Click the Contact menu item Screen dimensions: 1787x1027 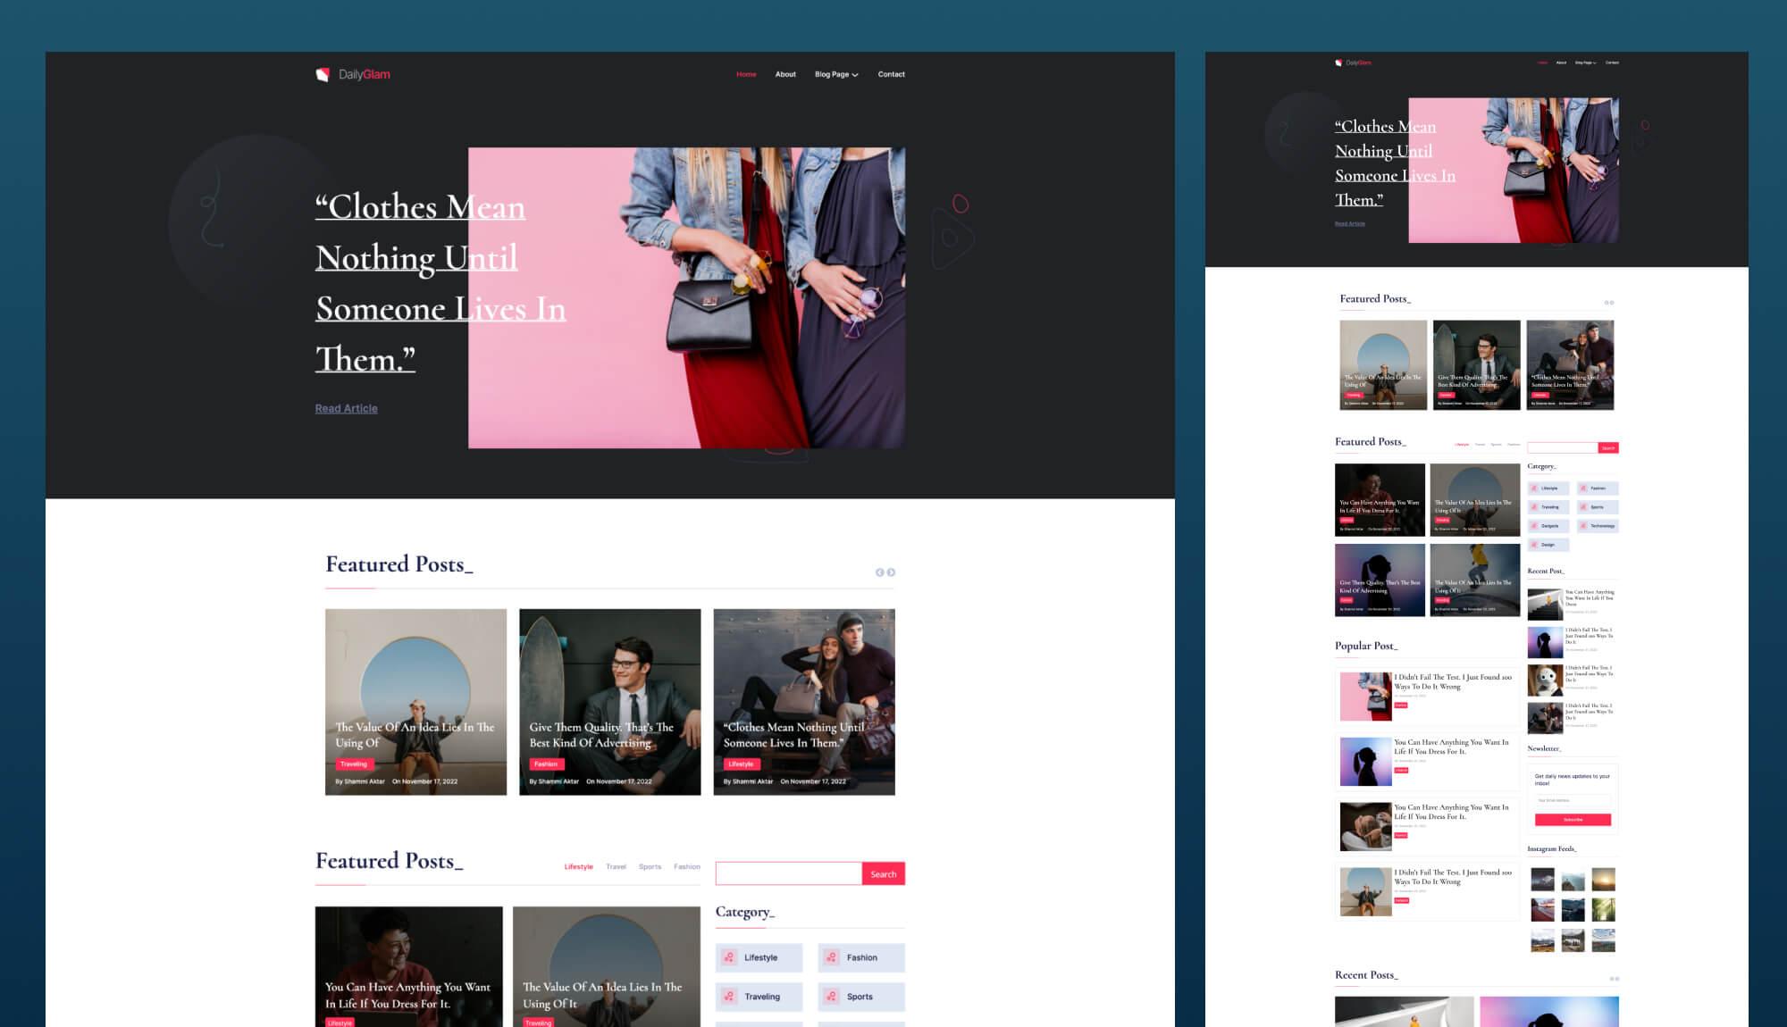click(x=893, y=73)
